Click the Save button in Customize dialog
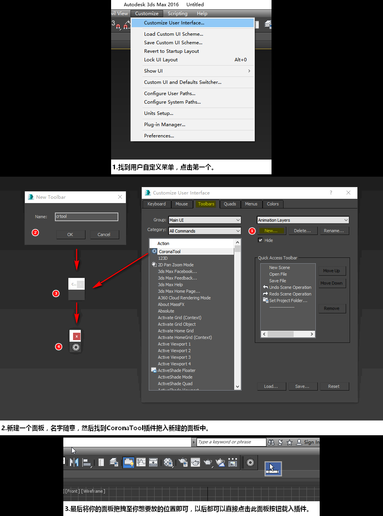The width and height of the screenshot is (383, 516). 302,386
